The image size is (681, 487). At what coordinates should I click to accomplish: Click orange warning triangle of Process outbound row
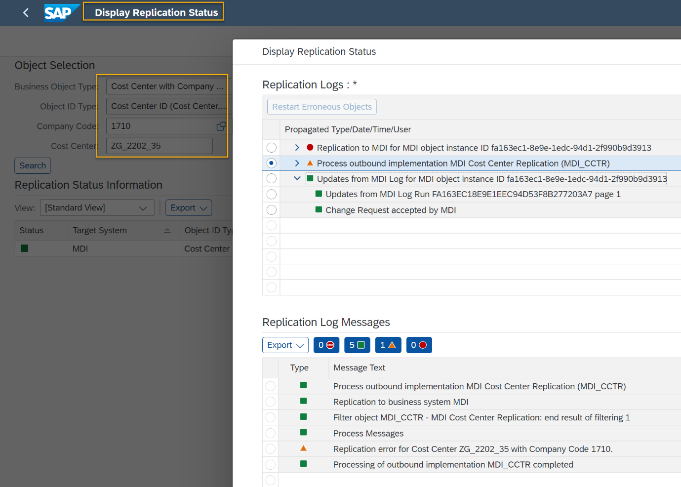(x=310, y=163)
